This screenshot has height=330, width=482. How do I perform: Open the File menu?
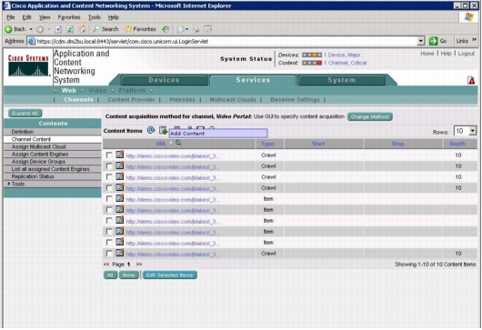10,17
